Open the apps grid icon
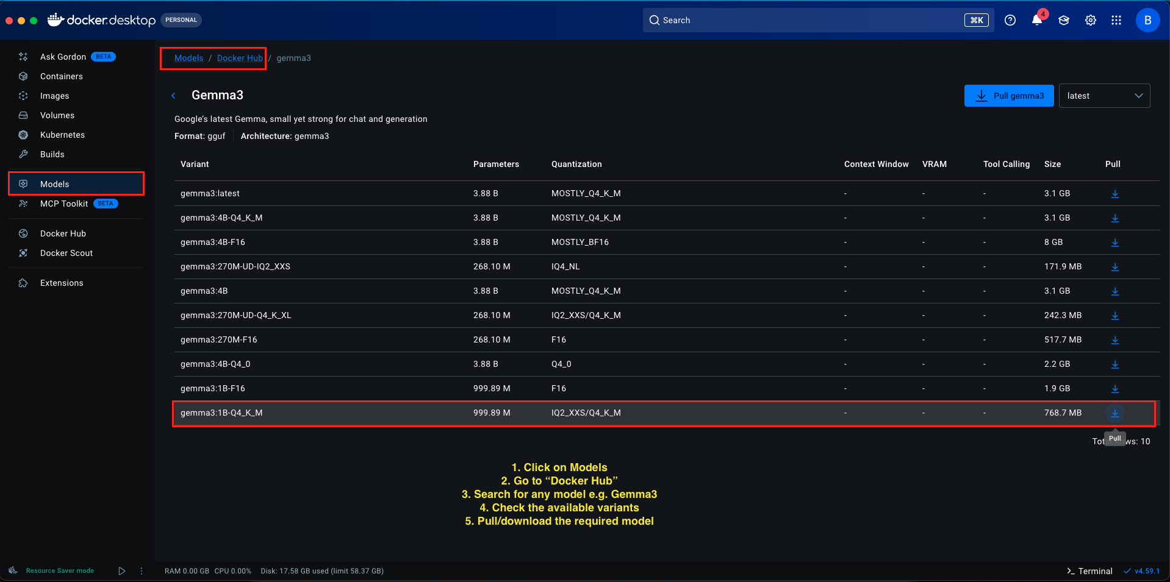 1116,20
